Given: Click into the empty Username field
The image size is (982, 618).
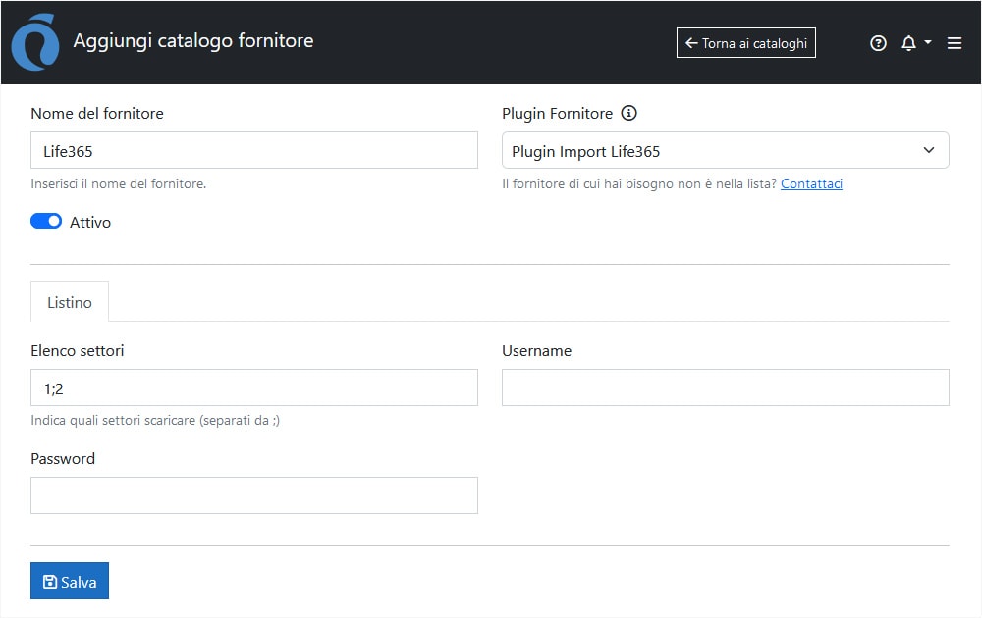Looking at the screenshot, I should [725, 388].
